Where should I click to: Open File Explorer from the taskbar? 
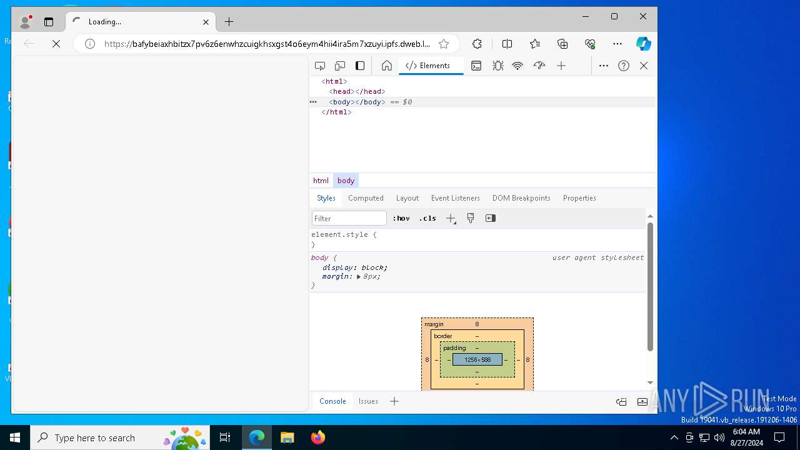point(287,437)
